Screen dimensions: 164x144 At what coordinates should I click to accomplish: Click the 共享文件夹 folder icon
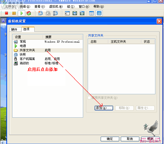tap(16, 50)
